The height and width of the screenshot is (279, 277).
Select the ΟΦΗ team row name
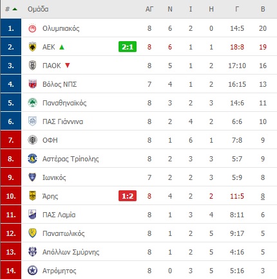point(50,140)
